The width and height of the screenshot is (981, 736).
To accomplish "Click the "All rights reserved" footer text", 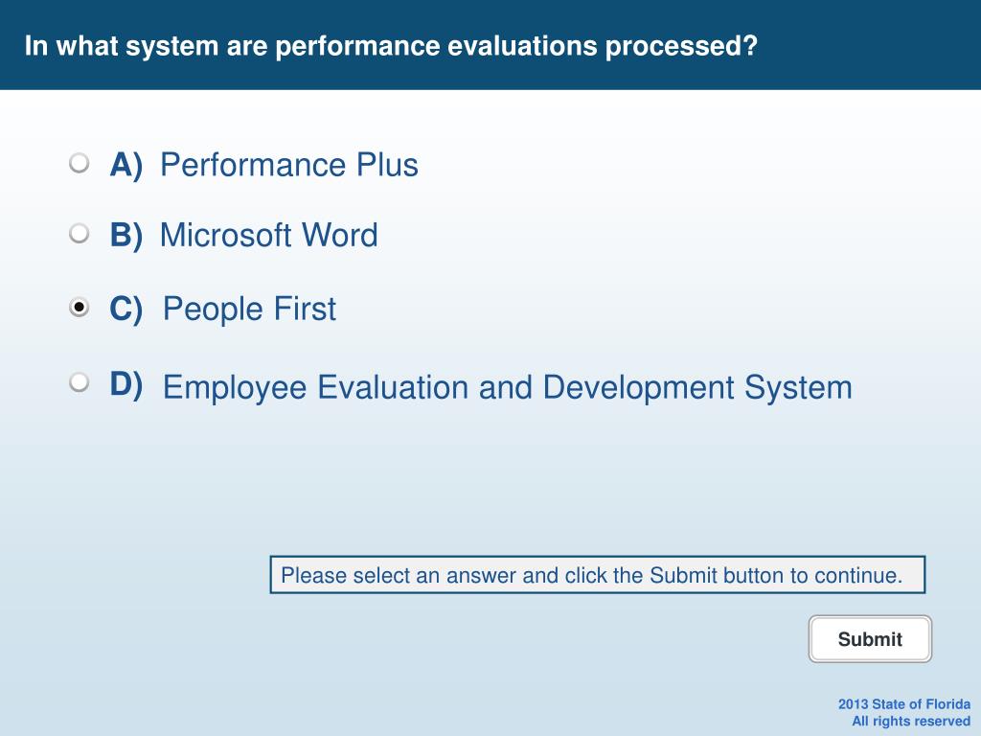I will pos(911,721).
